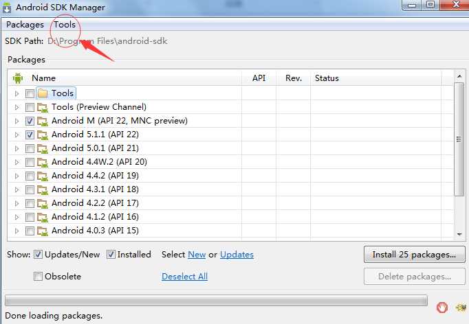
Task: Click the Delete packages button
Action: click(414, 277)
